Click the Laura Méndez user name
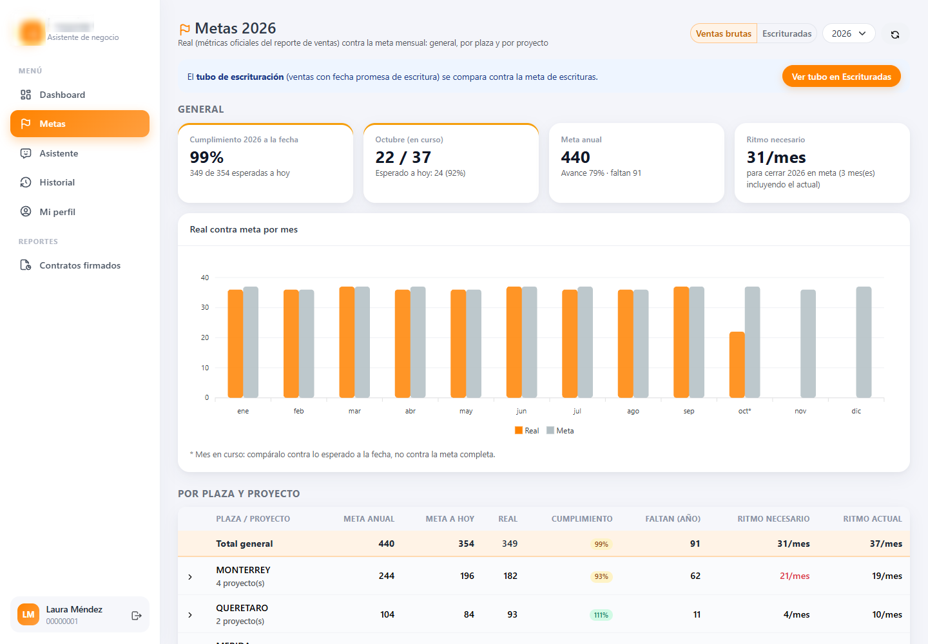This screenshot has height=644, width=928. pyautogui.click(x=74, y=609)
